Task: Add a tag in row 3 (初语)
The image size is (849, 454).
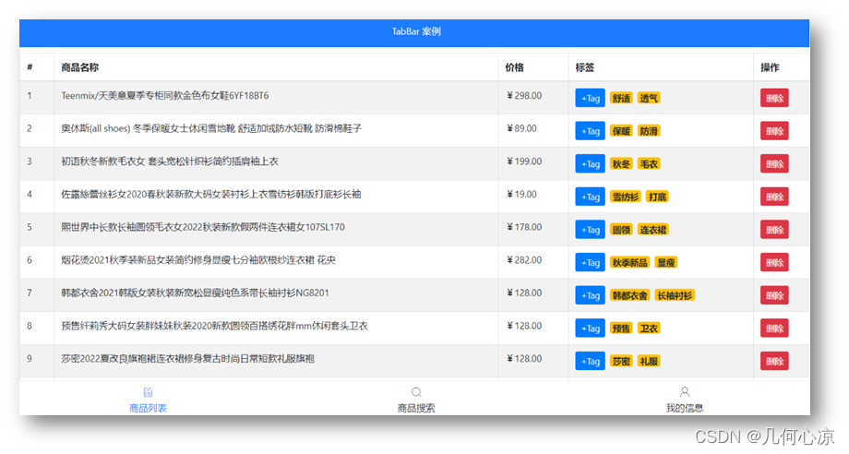Action: point(591,164)
